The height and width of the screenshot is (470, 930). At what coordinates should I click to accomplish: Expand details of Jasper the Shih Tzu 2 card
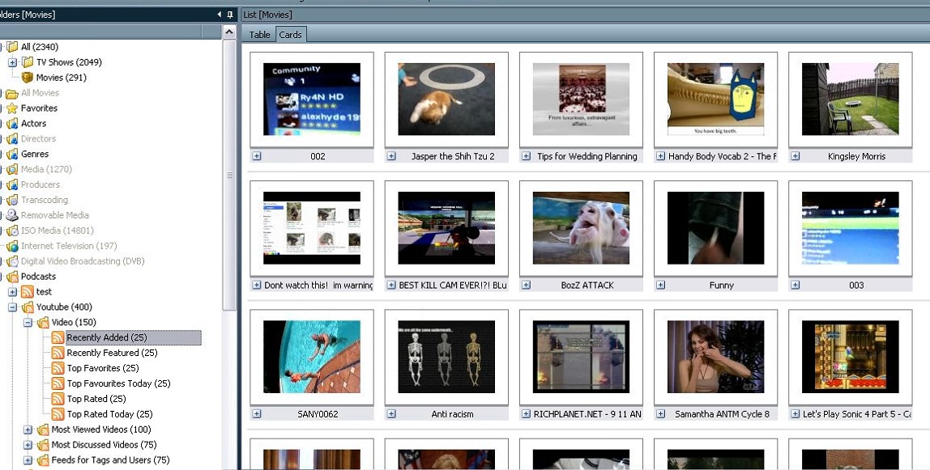(391, 156)
